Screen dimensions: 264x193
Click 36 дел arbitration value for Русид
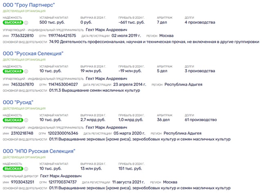pyautogui.click(x=163, y=120)
